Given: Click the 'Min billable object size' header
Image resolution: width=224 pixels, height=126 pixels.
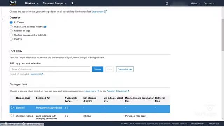Looking at the screenshot, I should 113,99.
